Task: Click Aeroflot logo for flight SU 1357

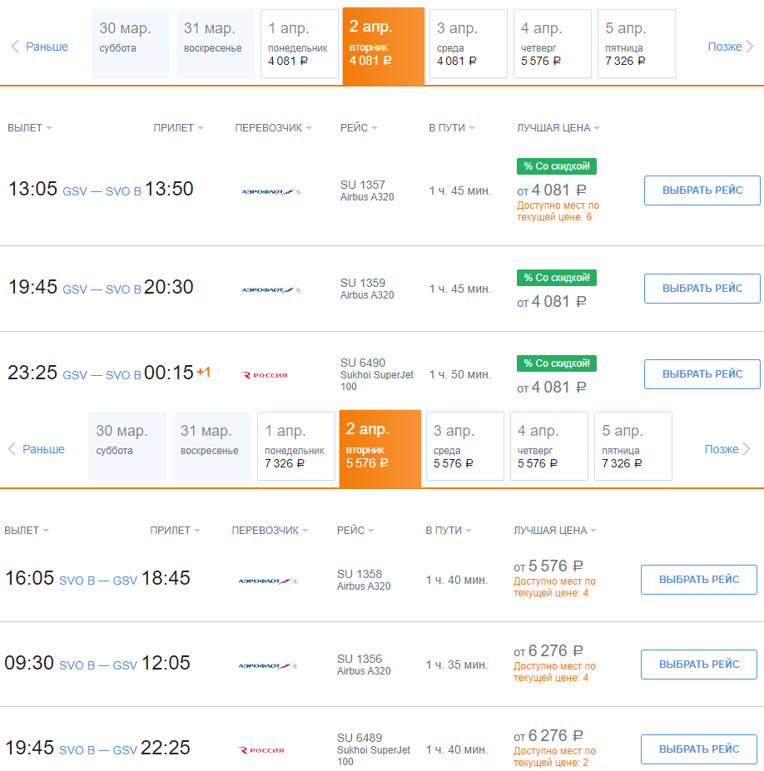Action: coord(270,191)
